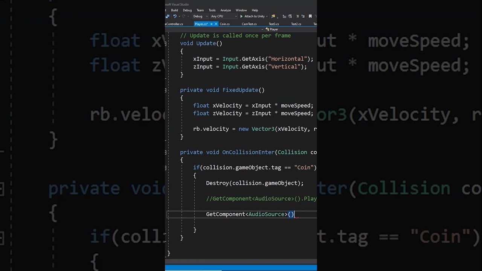This screenshot has width=482, height=271.
Task: Open the Debug menu in menu bar
Action: (x=187, y=10)
